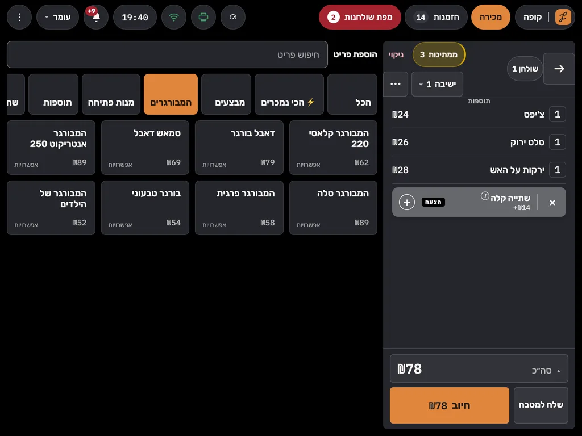Select the המבורגרים category
Screen dimensions: 582x436
(171, 94)
